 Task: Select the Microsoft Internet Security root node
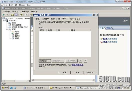[x=18, y=18]
